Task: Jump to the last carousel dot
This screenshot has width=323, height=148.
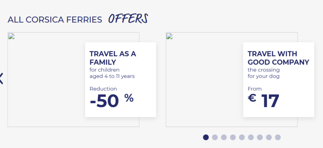Action: pos(278,137)
